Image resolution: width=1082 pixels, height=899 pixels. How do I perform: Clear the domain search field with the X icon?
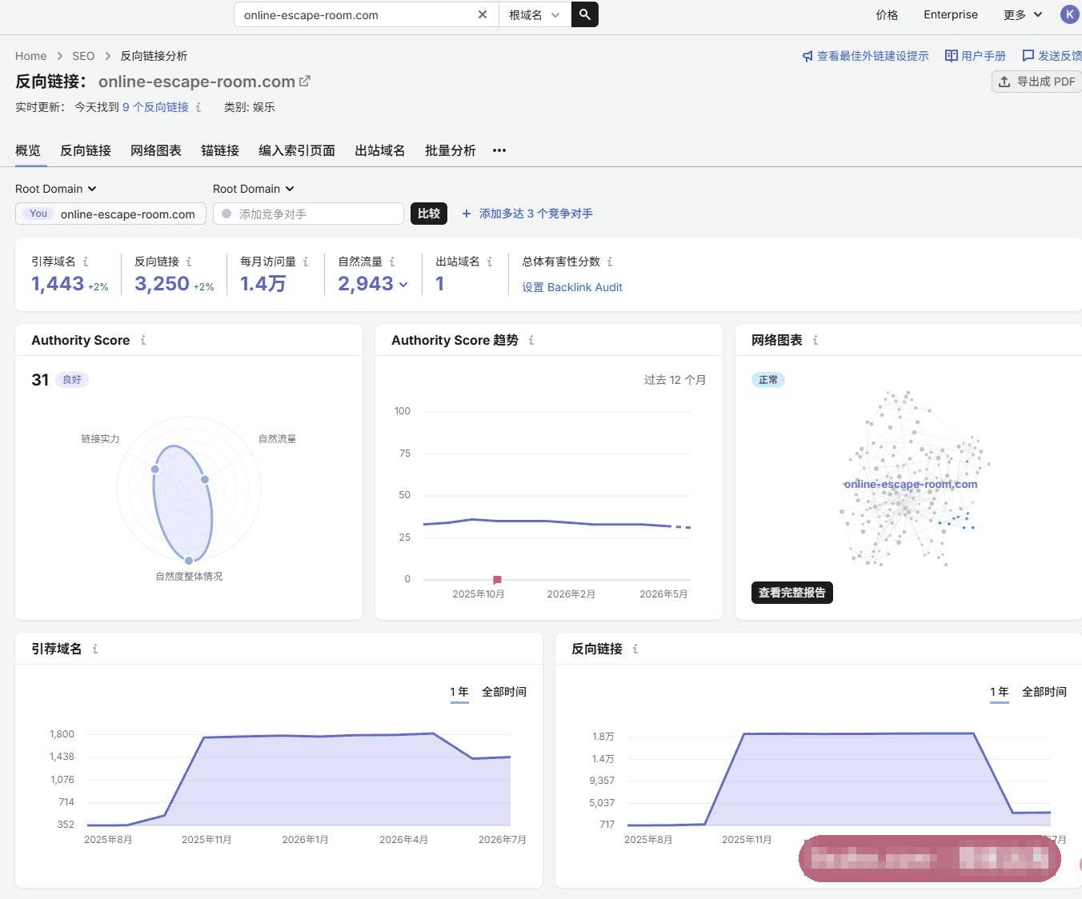(x=483, y=14)
